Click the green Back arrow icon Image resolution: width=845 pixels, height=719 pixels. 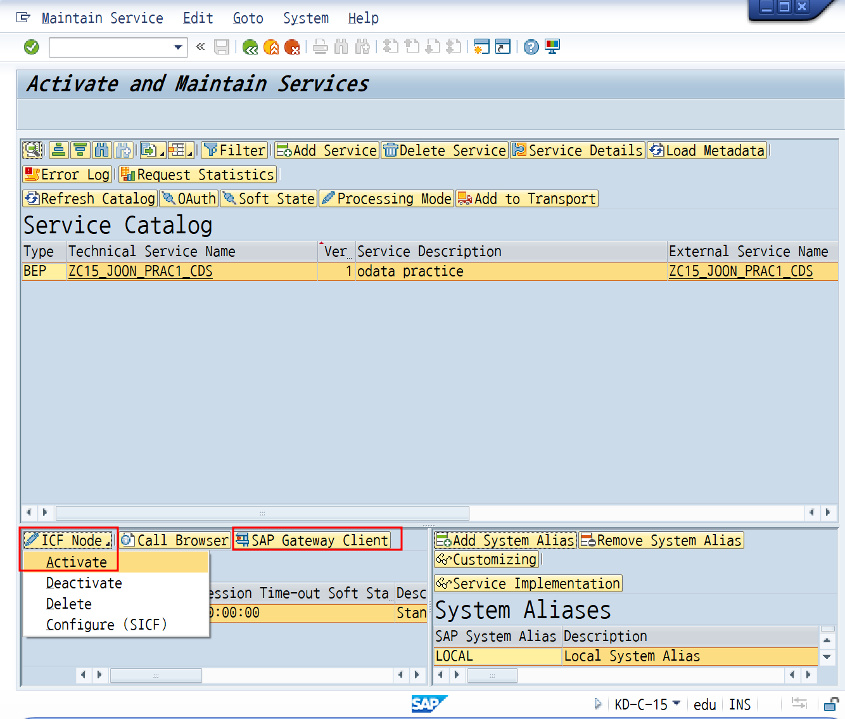point(250,47)
